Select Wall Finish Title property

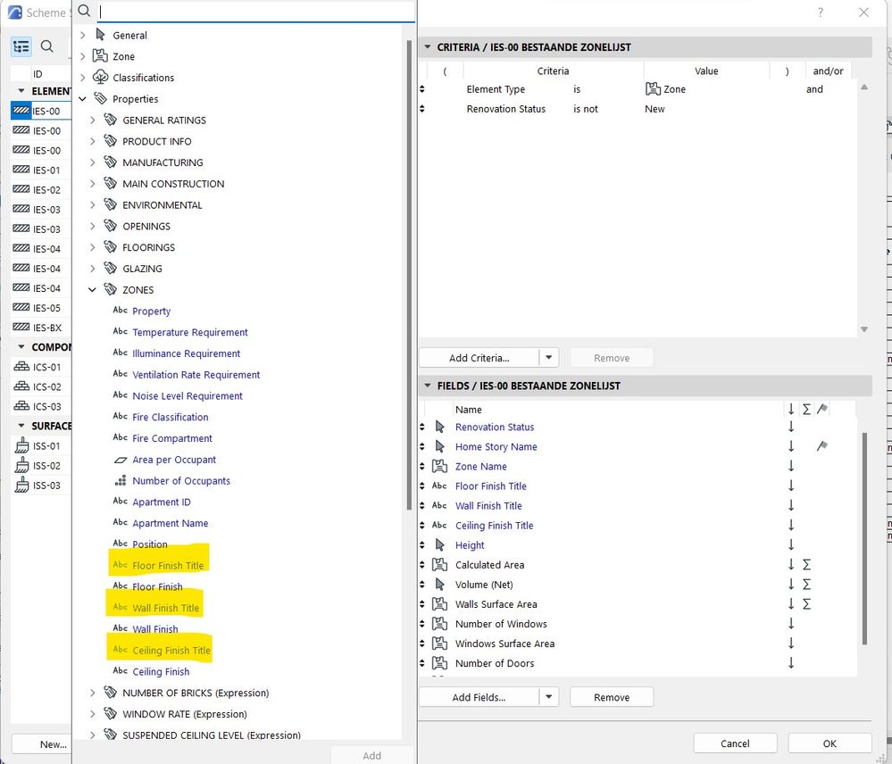pos(165,608)
